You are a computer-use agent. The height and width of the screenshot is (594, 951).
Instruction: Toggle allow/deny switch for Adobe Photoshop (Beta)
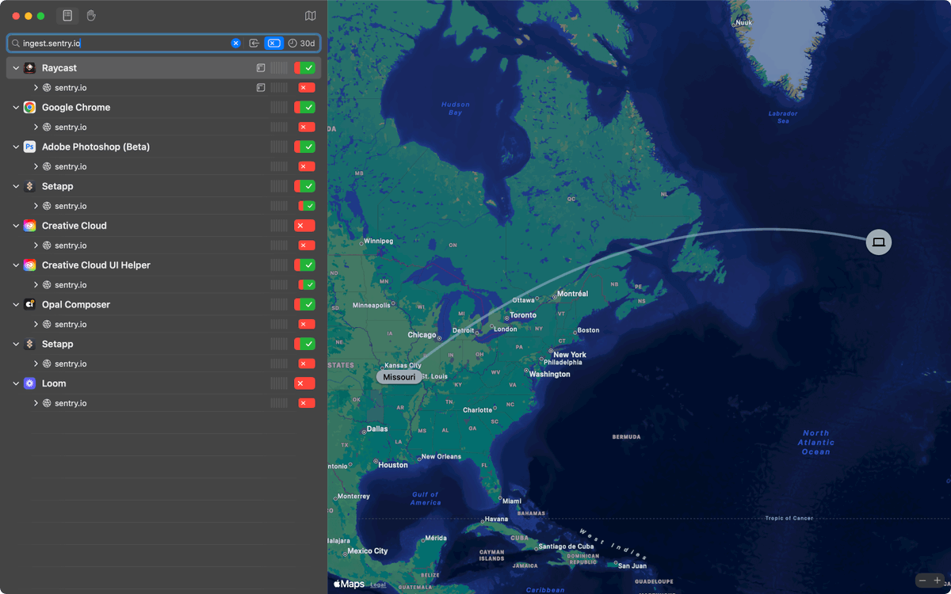(304, 147)
